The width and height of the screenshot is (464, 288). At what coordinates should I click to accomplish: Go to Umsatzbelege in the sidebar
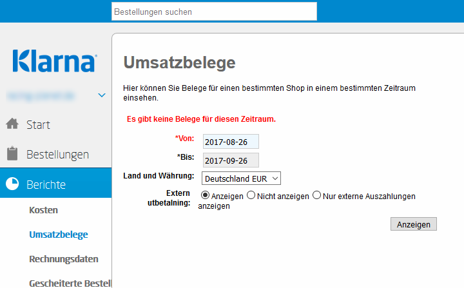tap(59, 235)
